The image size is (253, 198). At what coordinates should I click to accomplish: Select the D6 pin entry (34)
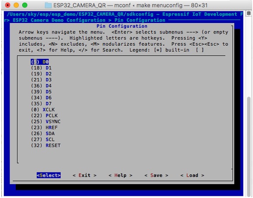click(41, 97)
